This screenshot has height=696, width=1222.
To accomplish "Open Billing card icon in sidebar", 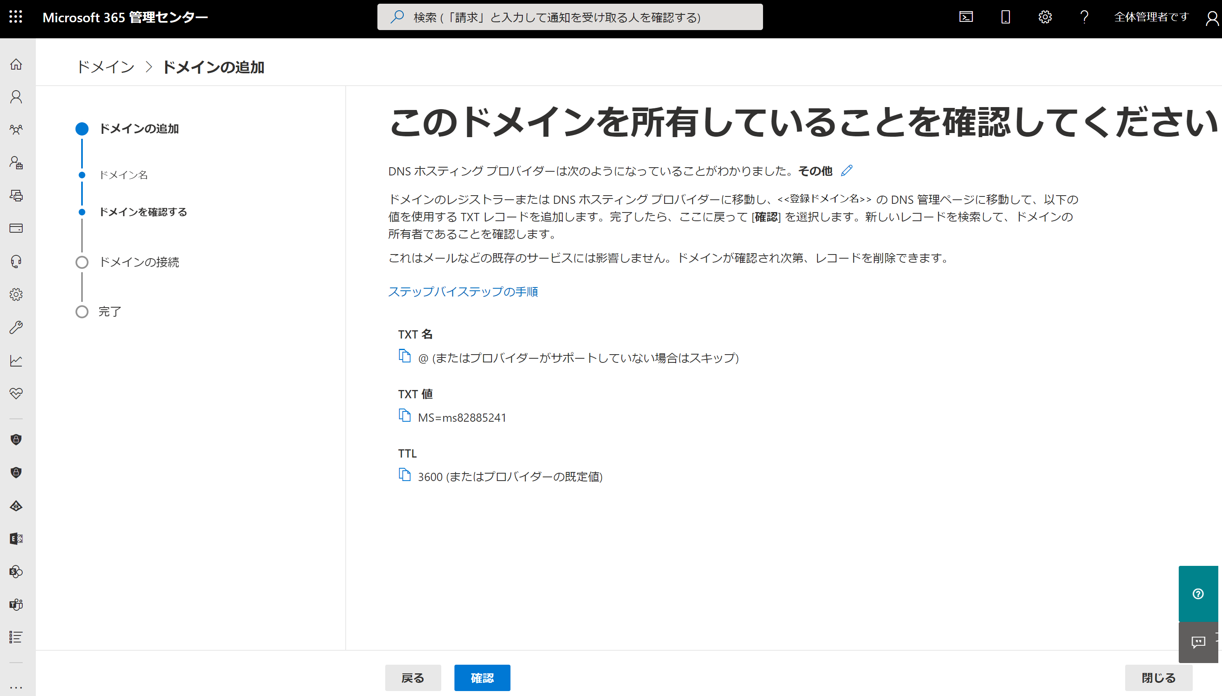I will 16,228.
